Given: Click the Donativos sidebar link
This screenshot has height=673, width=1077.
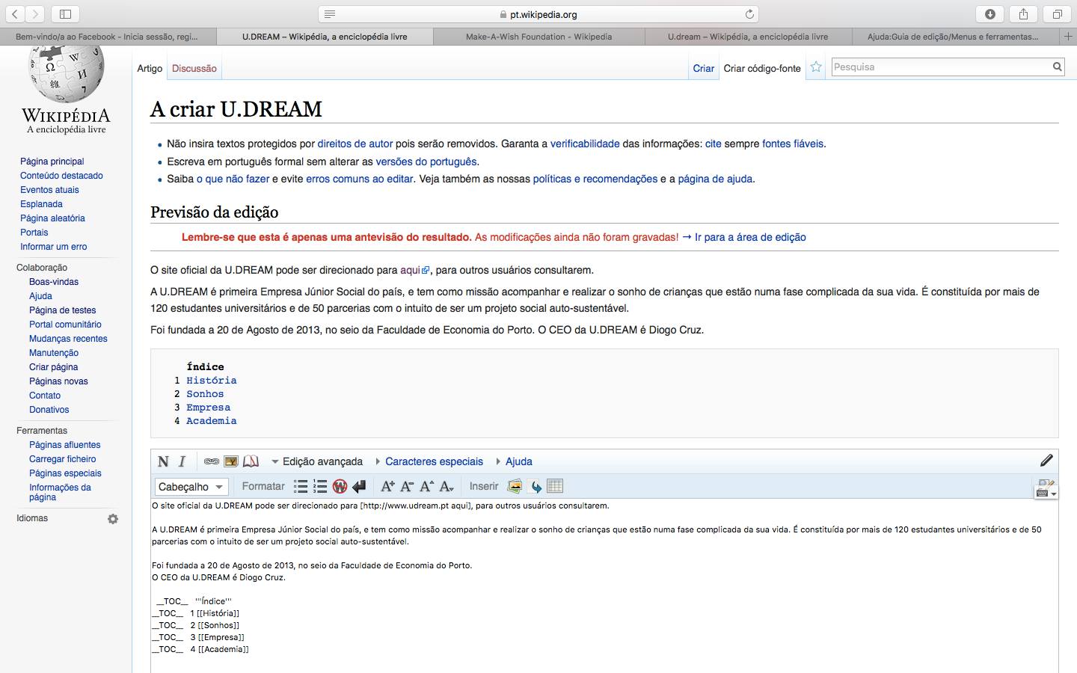Looking at the screenshot, I should pyautogui.click(x=49, y=410).
